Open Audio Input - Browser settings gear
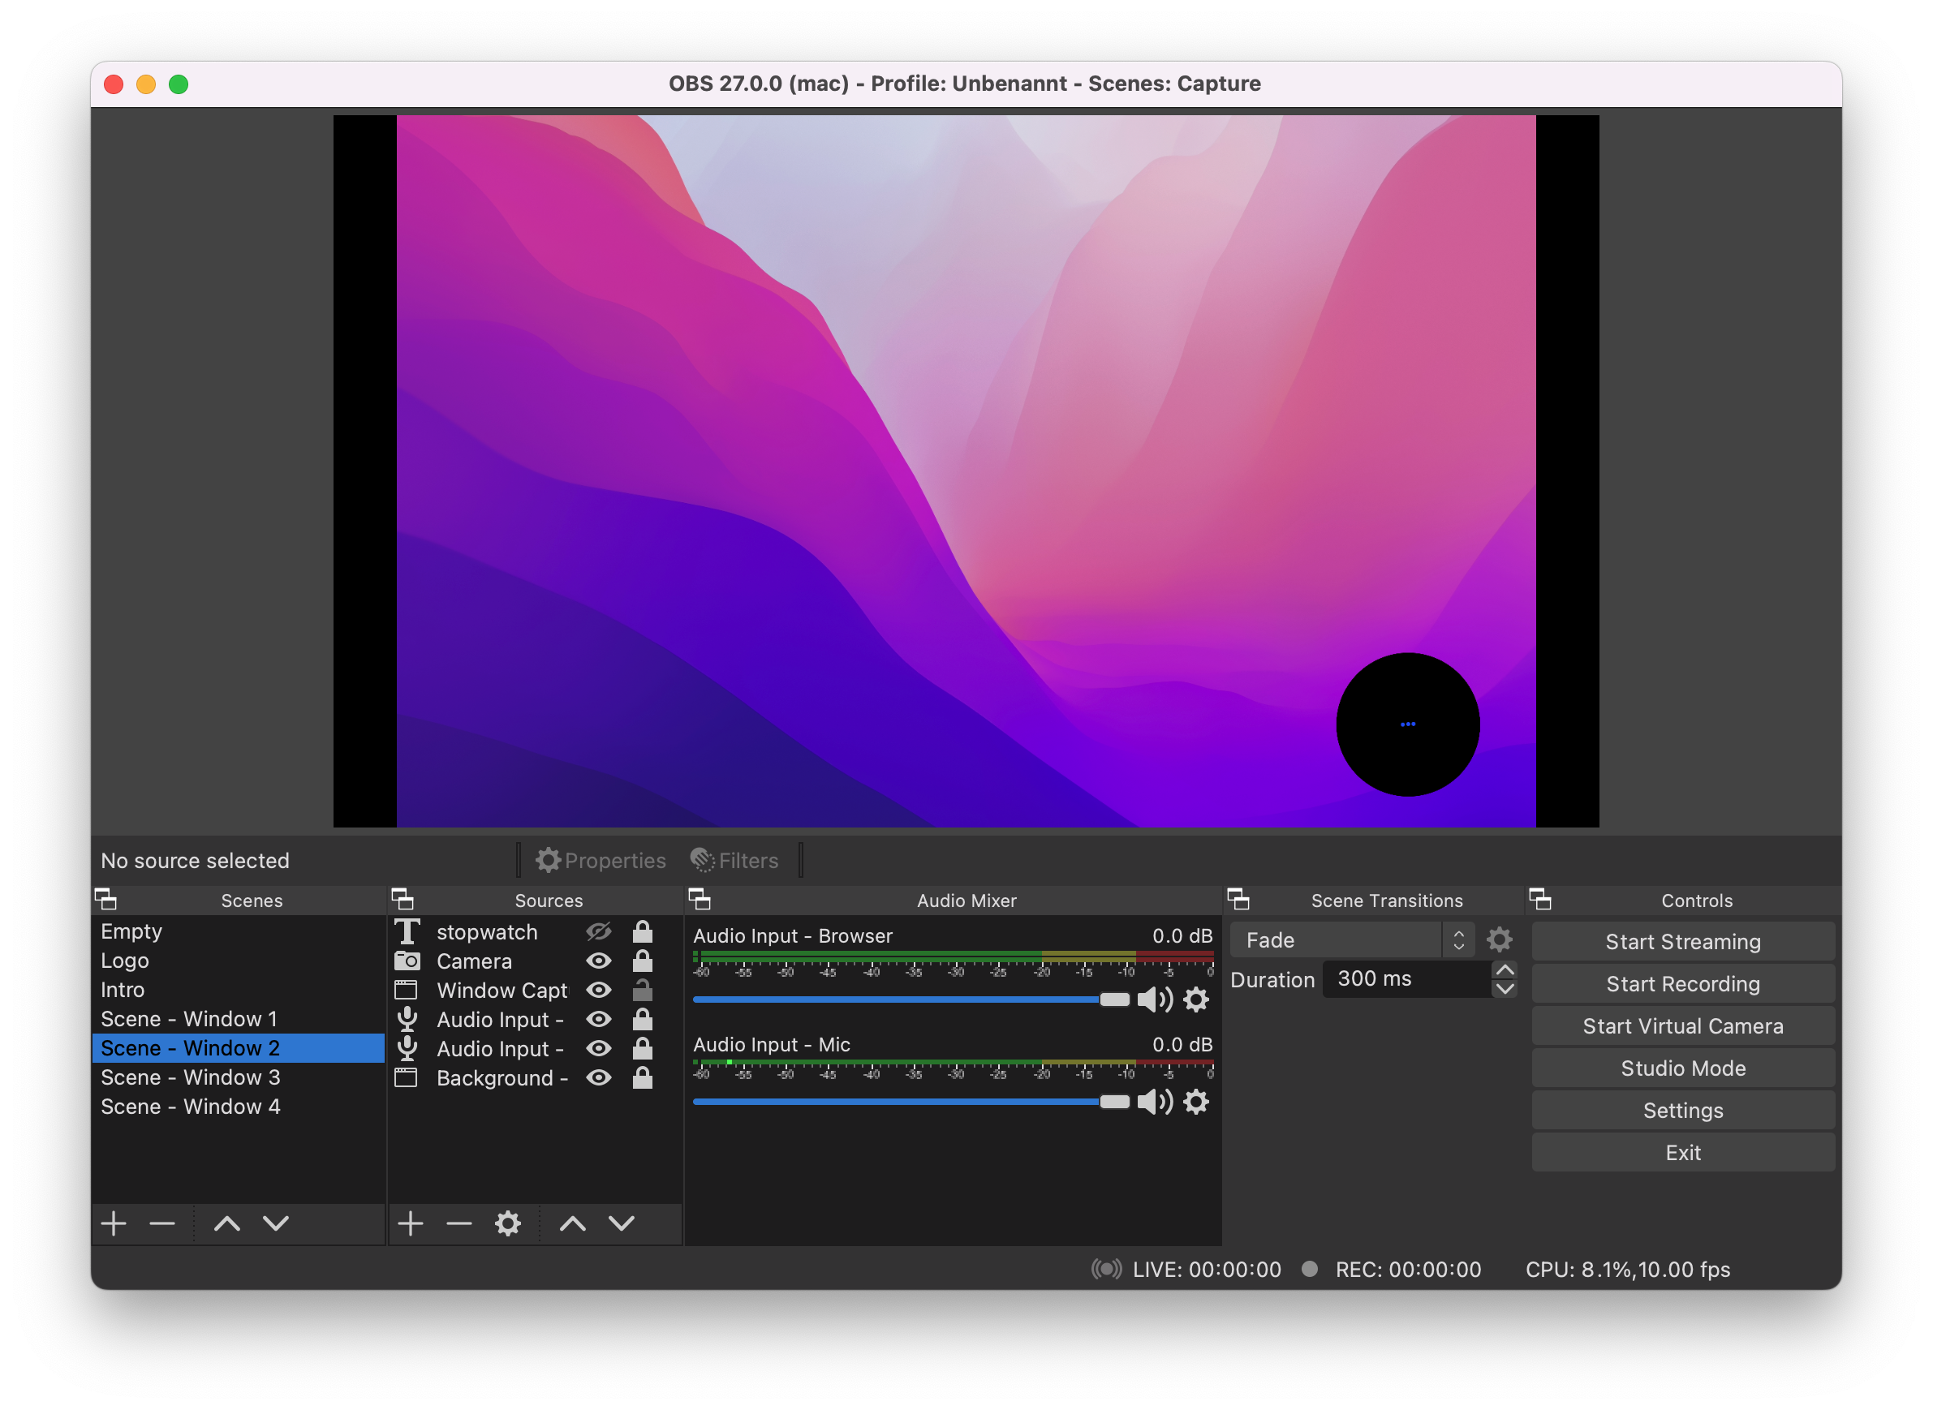1933x1410 pixels. click(x=1196, y=999)
